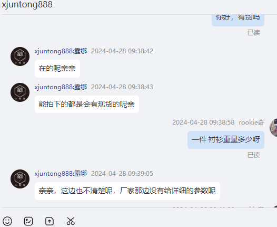Click the 2024-04-28 09:38:58 timestamp
Screen dimensions: 277x227
pos(203,122)
